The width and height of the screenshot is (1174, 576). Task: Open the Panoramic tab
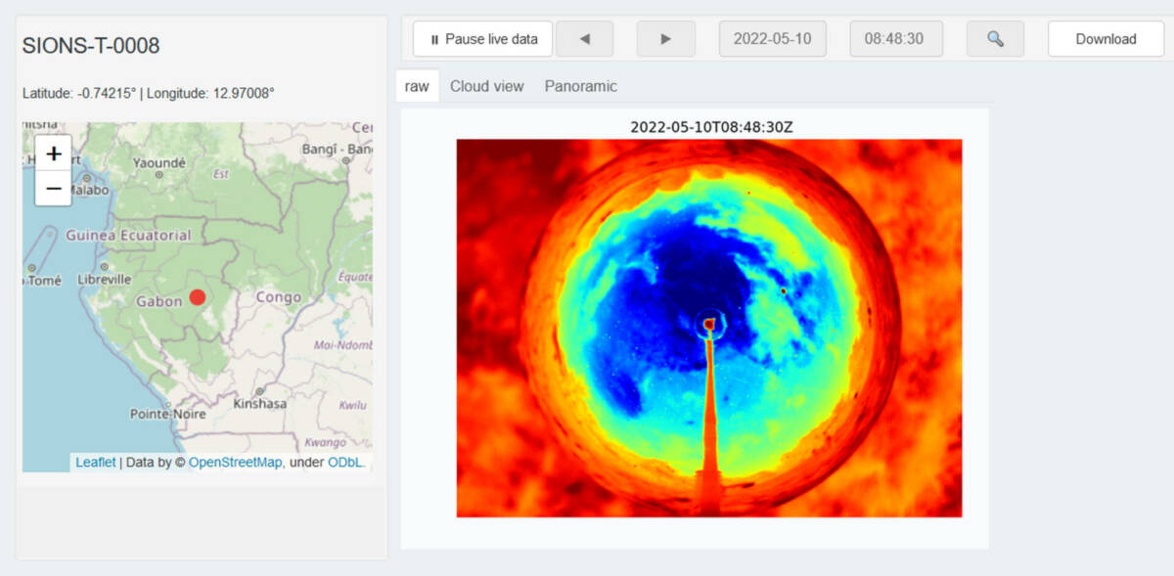point(580,86)
